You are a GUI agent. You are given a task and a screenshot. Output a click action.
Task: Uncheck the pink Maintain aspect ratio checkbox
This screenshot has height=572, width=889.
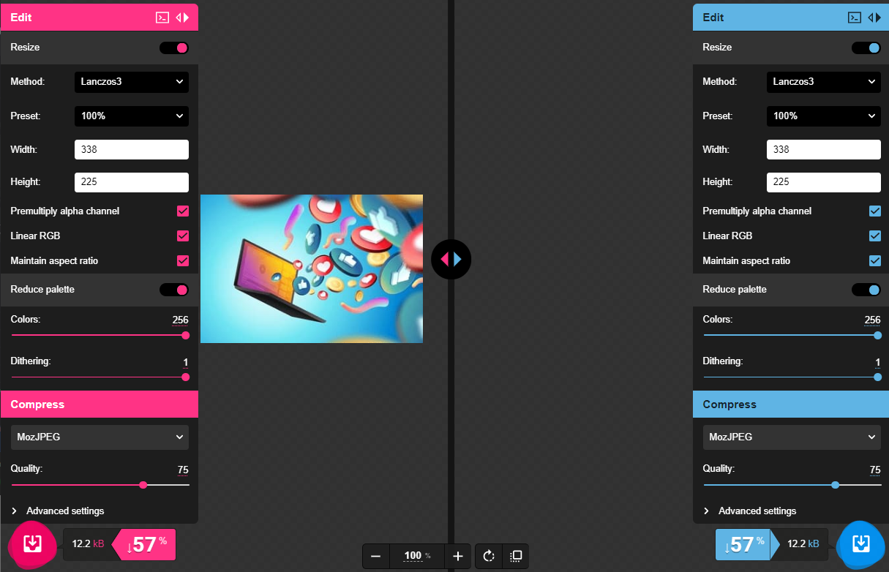click(x=183, y=261)
